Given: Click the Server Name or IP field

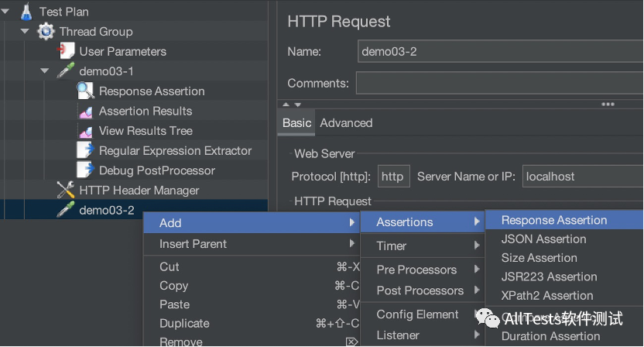Looking at the screenshot, I should [x=581, y=177].
